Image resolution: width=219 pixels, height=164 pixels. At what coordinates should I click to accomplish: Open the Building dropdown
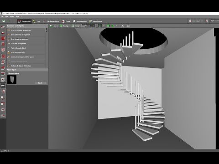coord(64,26)
